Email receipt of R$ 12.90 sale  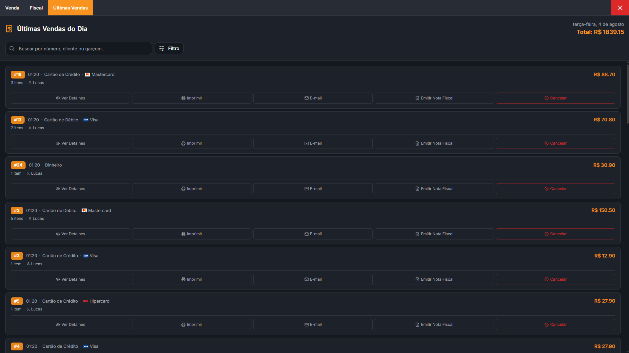313,279
